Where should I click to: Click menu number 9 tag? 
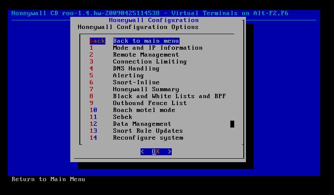92,103
